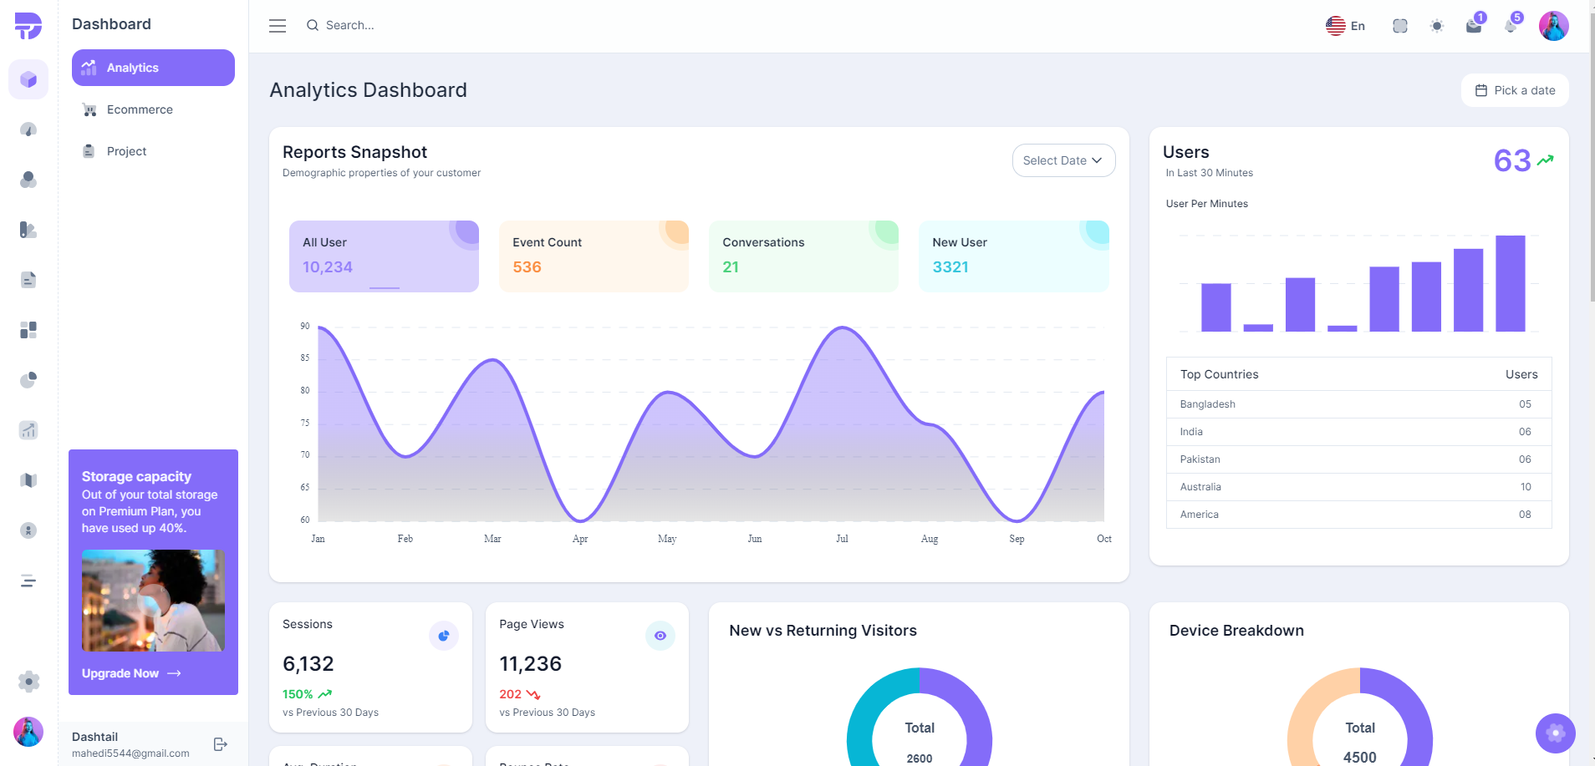This screenshot has width=1595, height=766.
Task: Click the Upgrade Now button
Action: coord(130,673)
